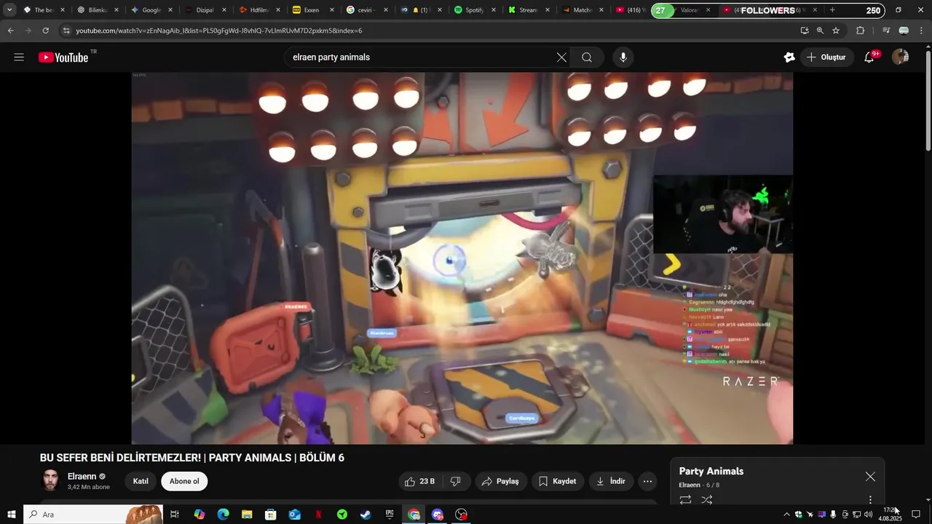Reload the page
Viewport: 932px width, 524px height.
45,31
